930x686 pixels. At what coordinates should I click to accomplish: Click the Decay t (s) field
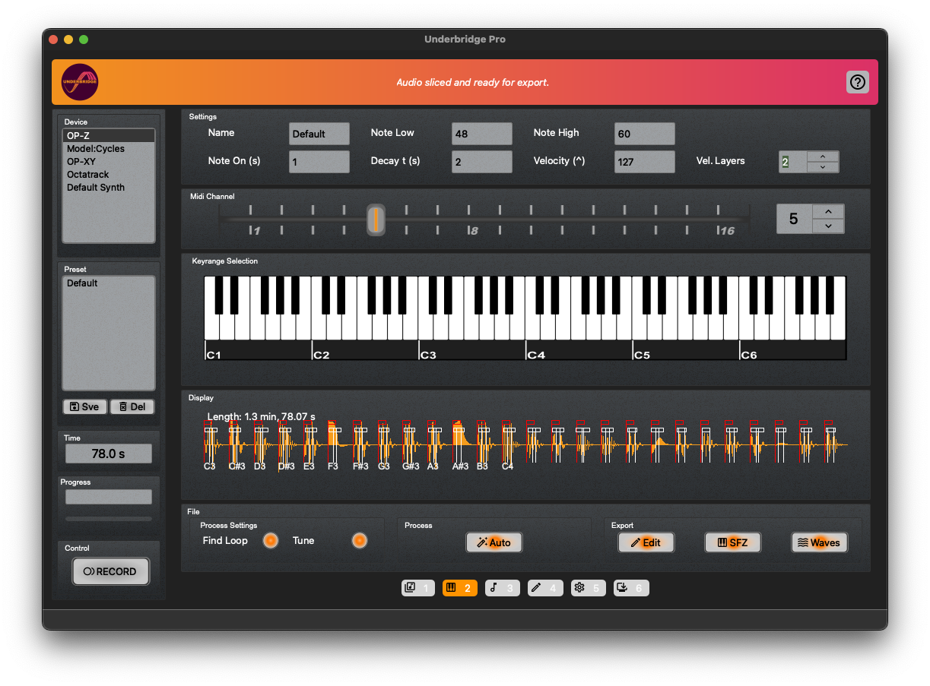click(482, 162)
